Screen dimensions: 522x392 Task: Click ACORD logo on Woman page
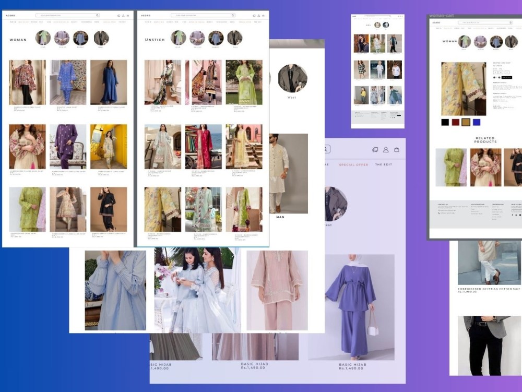point(10,16)
